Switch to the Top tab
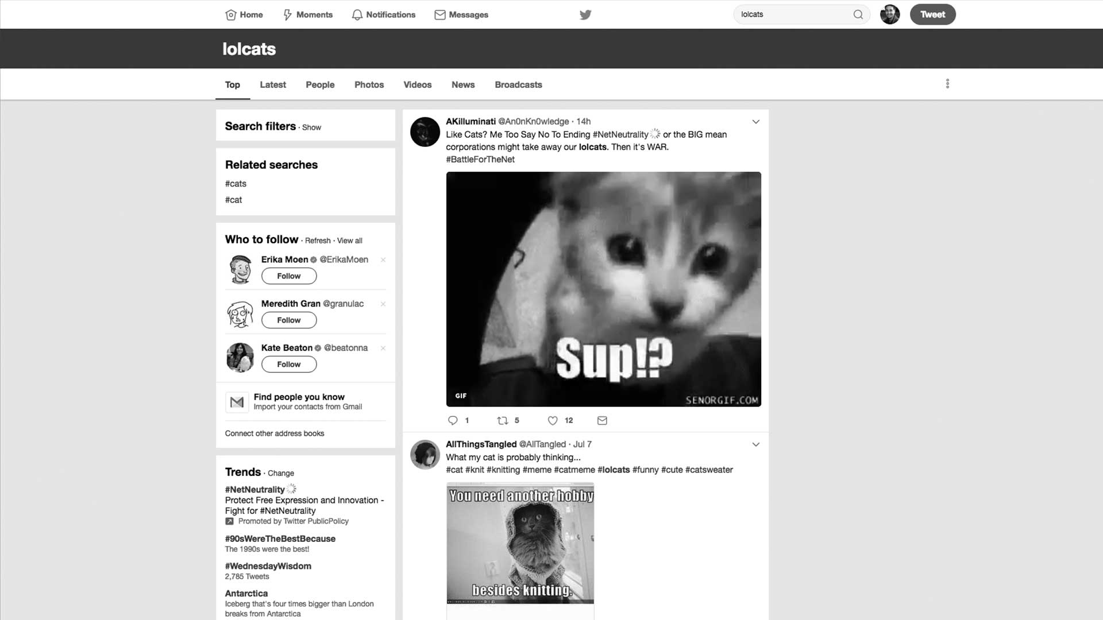1103x620 pixels. pyautogui.click(x=233, y=84)
